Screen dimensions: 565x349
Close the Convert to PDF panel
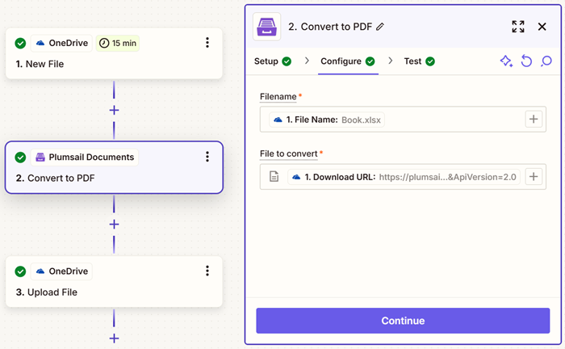coord(542,27)
